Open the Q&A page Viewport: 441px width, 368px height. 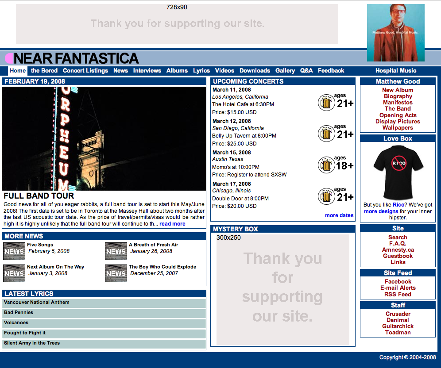(306, 70)
